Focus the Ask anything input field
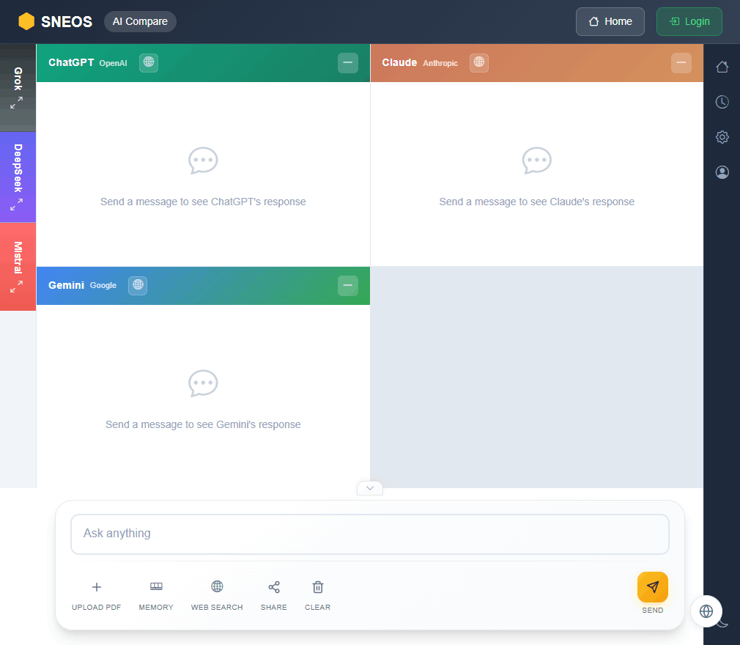The image size is (740, 645). [369, 534]
